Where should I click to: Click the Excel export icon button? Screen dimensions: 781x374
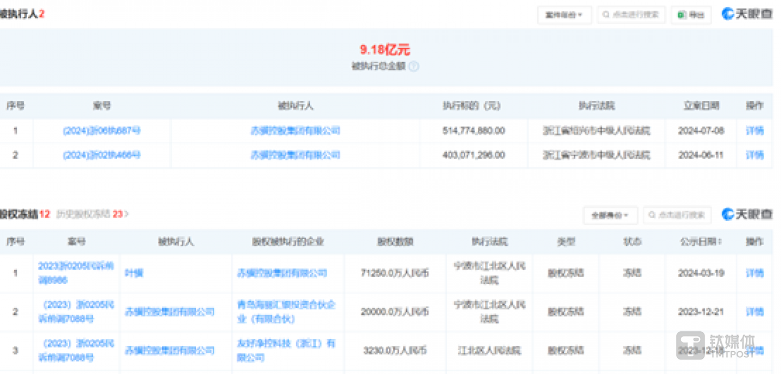tap(691, 15)
